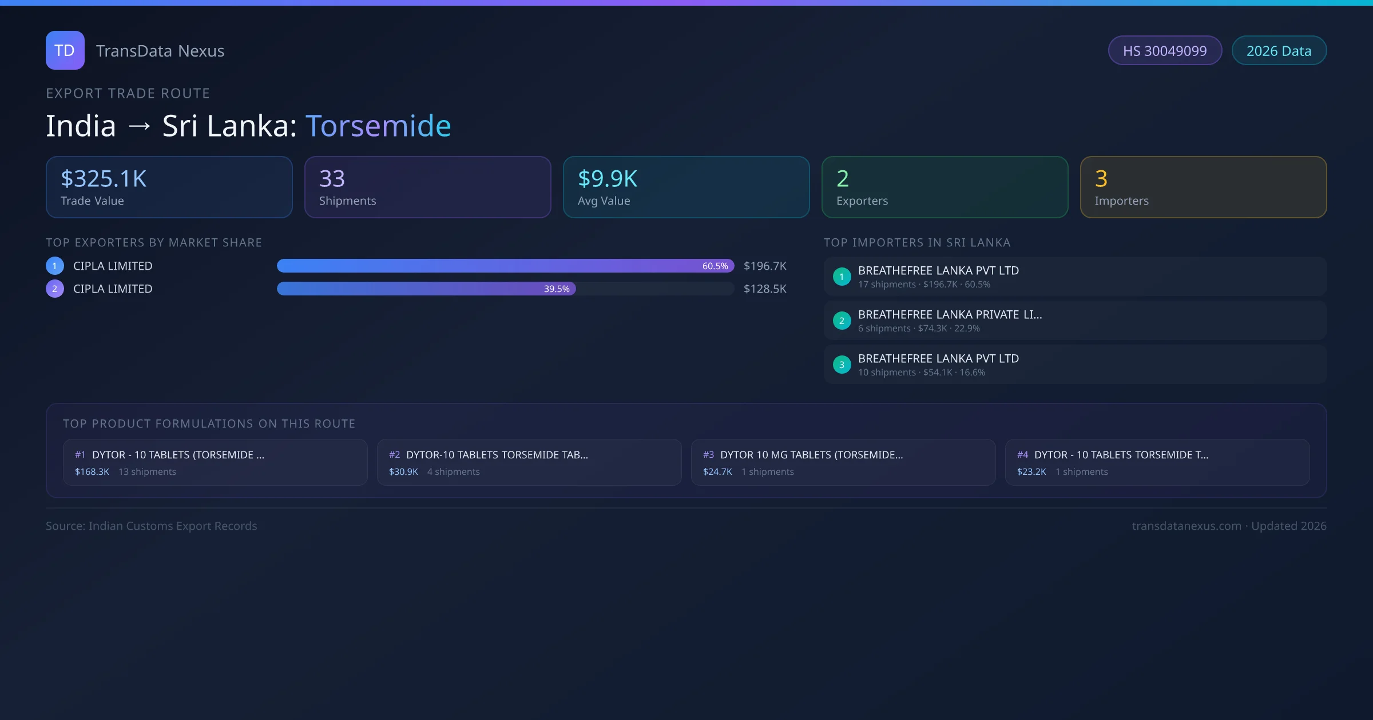Open the 2 Exporters card
This screenshot has height=720, width=1373.
pyautogui.click(x=945, y=187)
